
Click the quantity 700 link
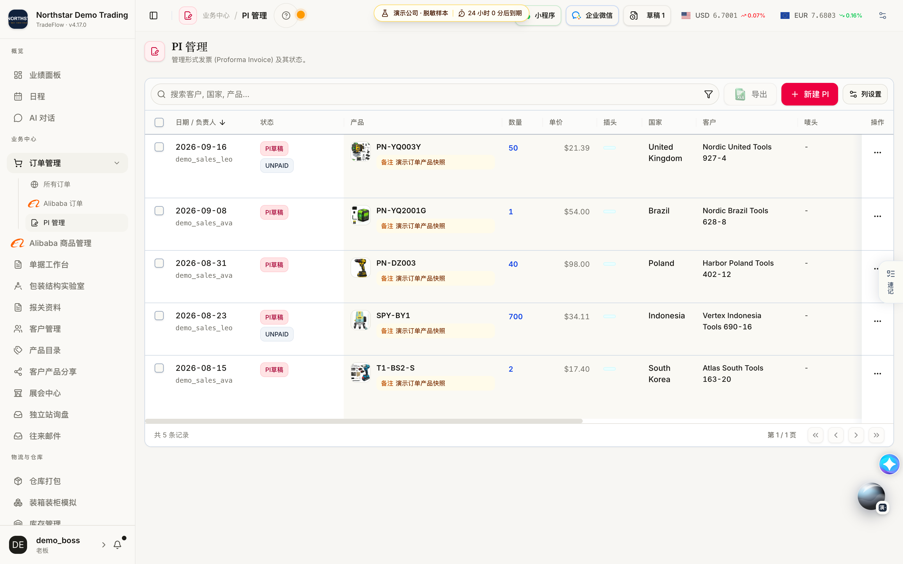tap(515, 317)
